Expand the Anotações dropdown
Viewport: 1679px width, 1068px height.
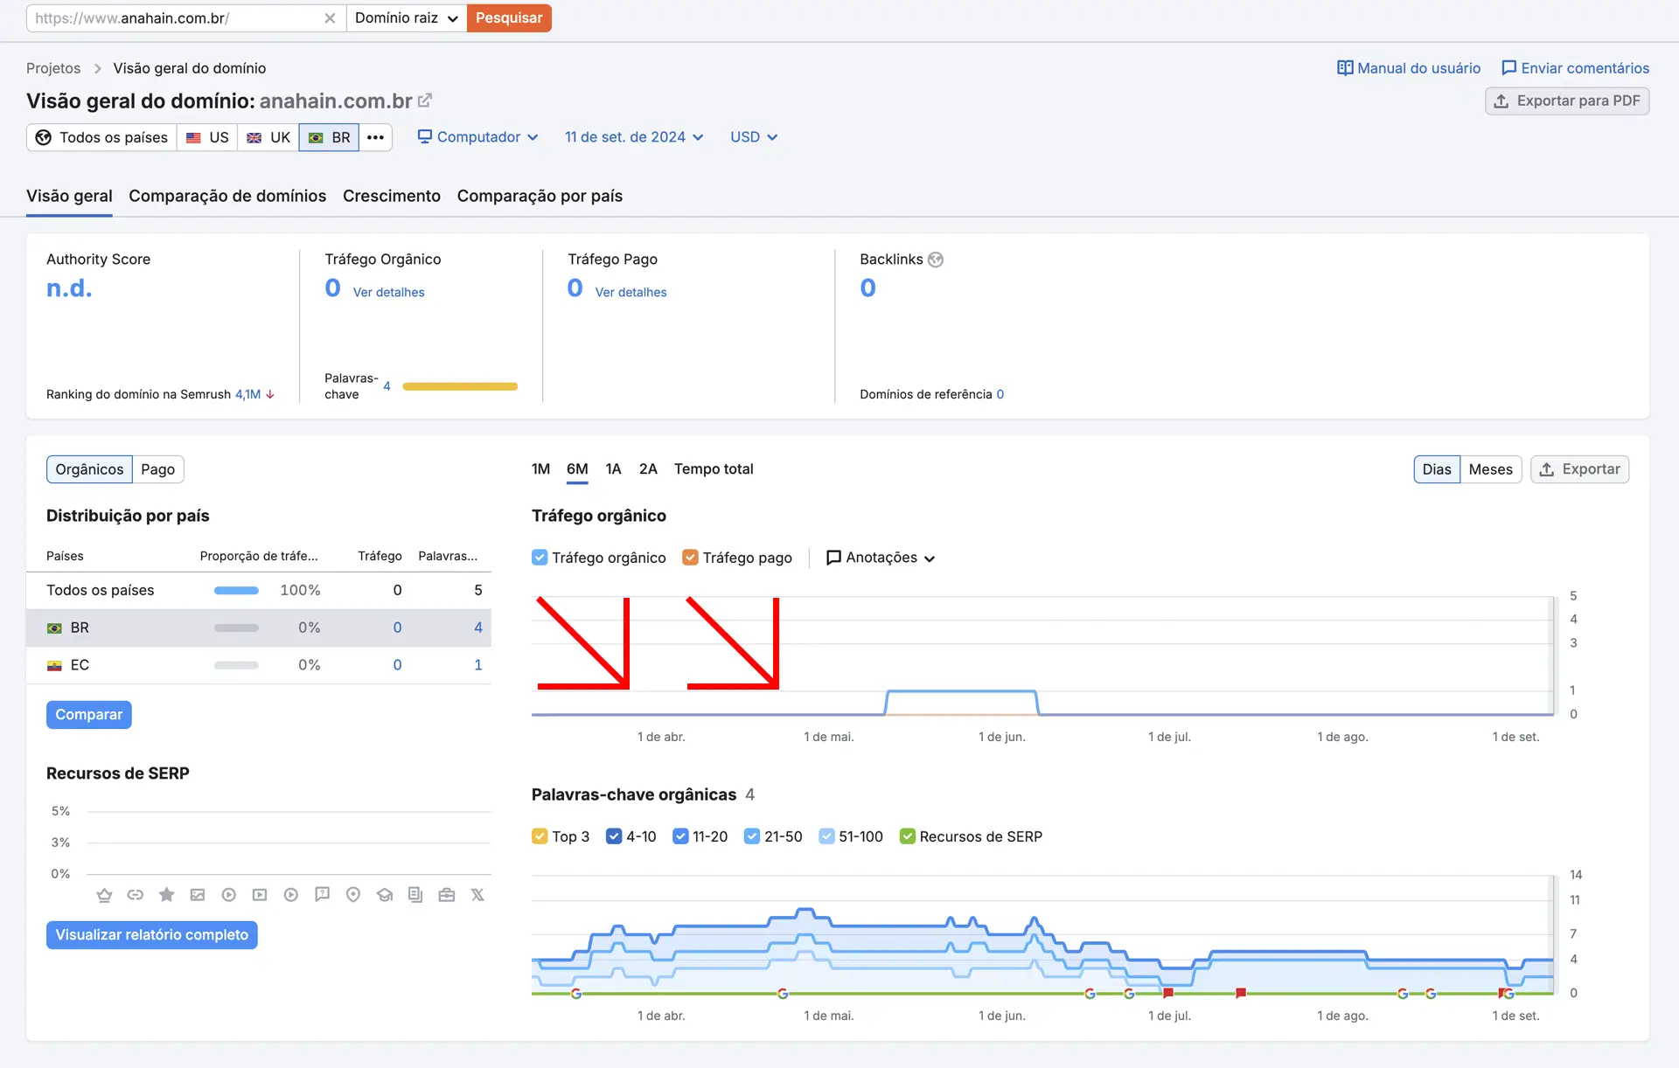[881, 558]
